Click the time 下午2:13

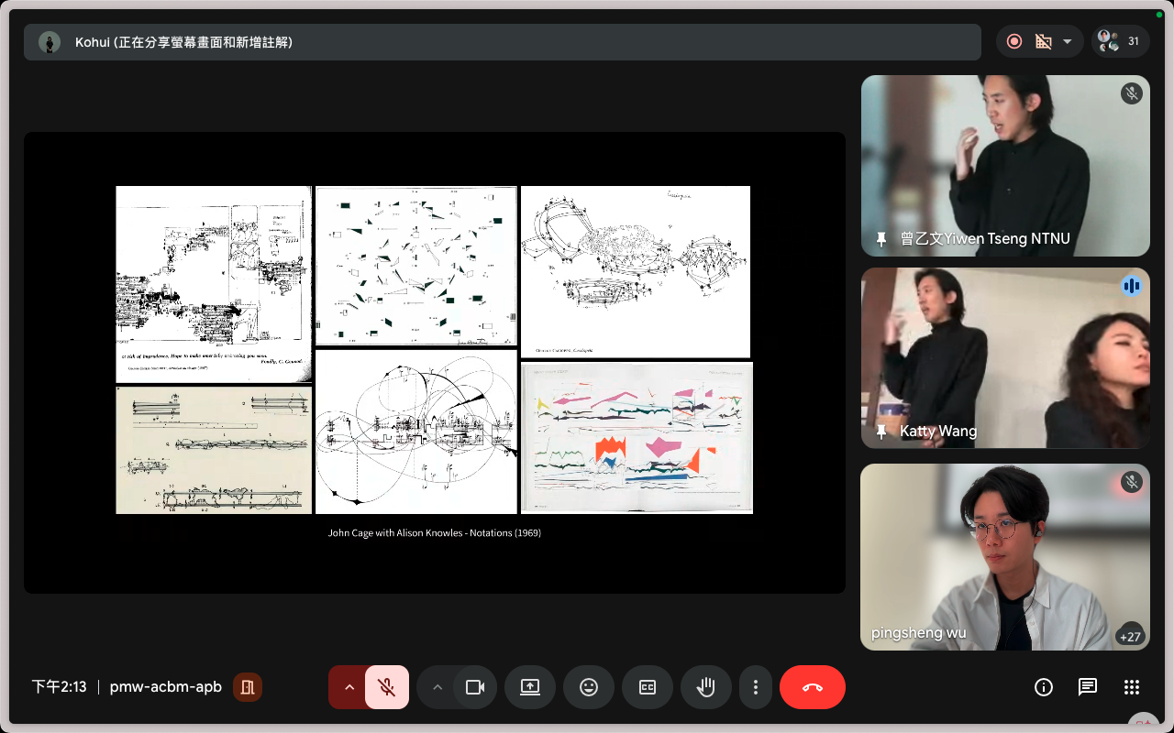tap(60, 687)
